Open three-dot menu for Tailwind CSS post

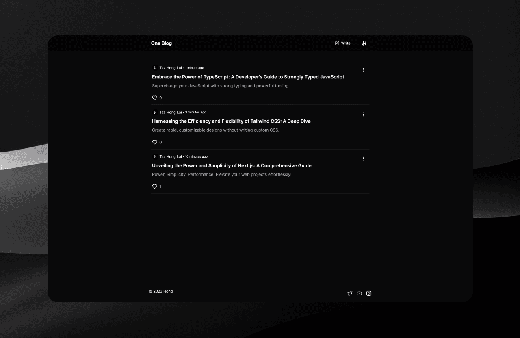364,114
